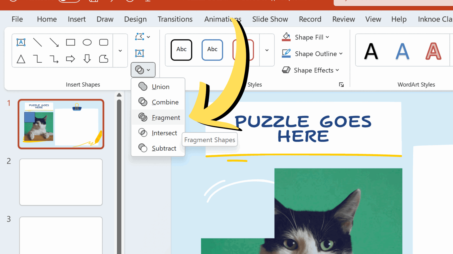Select the blue Abc shape style

pyautogui.click(x=212, y=50)
